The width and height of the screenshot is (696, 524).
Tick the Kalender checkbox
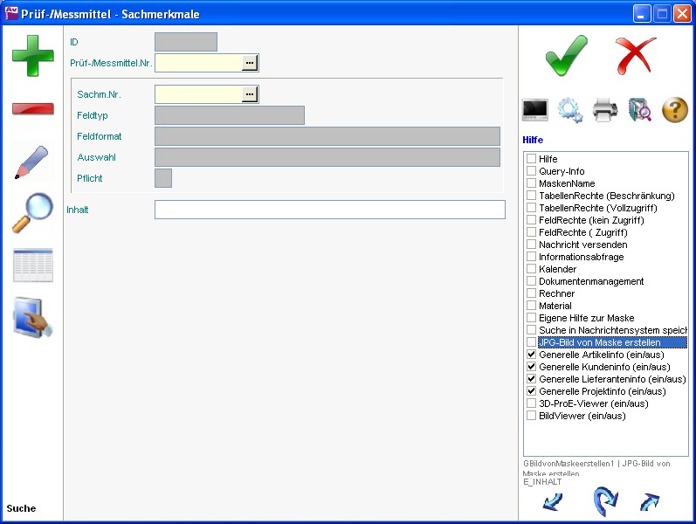[531, 270]
